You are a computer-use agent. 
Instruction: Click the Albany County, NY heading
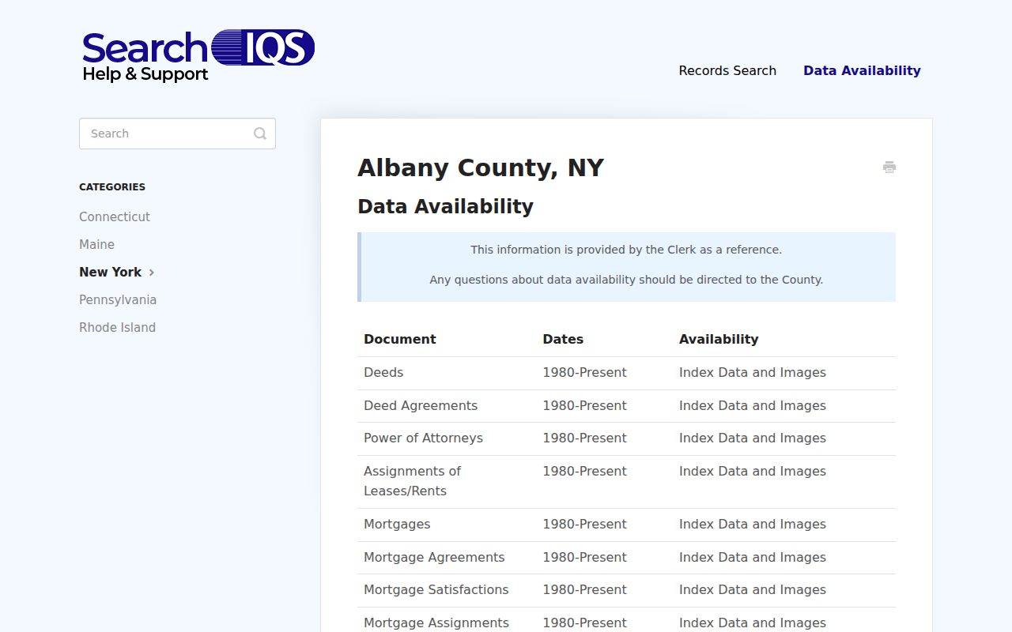(481, 167)
